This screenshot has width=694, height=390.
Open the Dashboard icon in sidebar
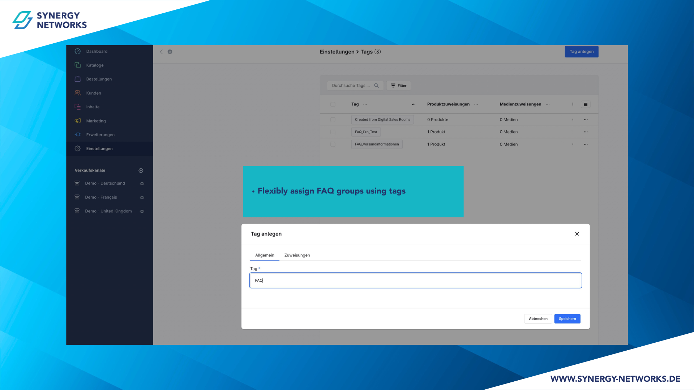click(x=77, y=51)
